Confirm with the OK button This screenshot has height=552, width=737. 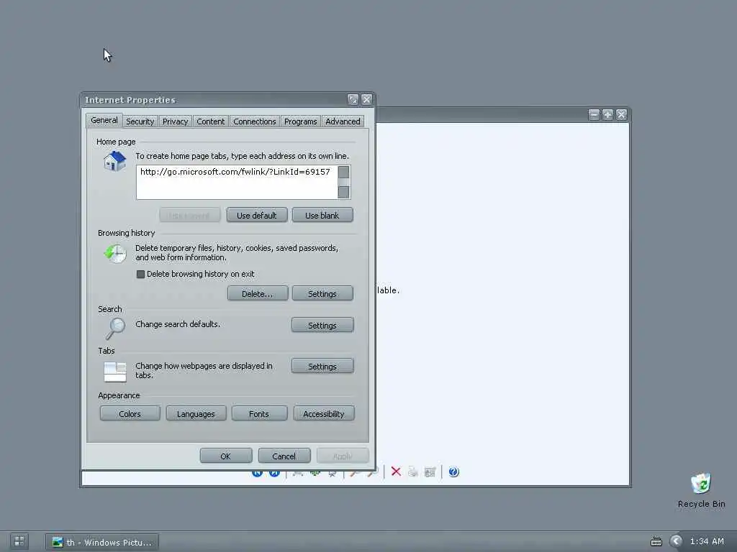tap(225, 456)
